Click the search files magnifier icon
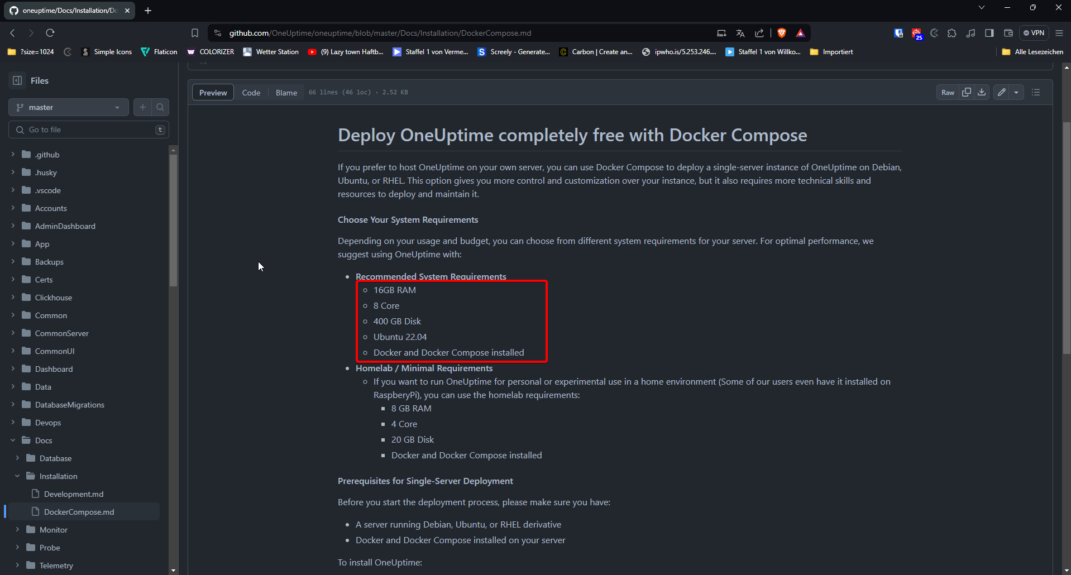Viewport: 1071px width, 575px height. coord(160,107)
